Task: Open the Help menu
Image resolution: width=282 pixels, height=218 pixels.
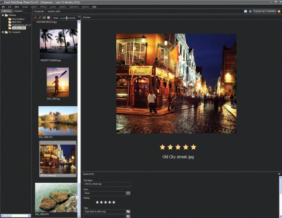Action: pyautogui.click(x=94, y=7)
